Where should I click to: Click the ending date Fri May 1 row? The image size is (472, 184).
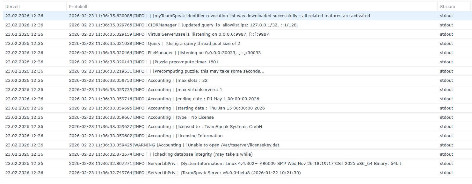pyautogui.click(x=164, y=99)
